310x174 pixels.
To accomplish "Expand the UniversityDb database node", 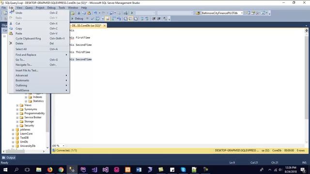I will tap(13, 146).
